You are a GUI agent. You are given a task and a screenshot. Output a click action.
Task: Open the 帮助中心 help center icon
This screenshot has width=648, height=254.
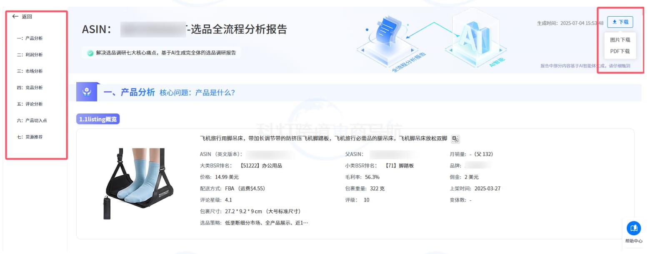[634, 228]
